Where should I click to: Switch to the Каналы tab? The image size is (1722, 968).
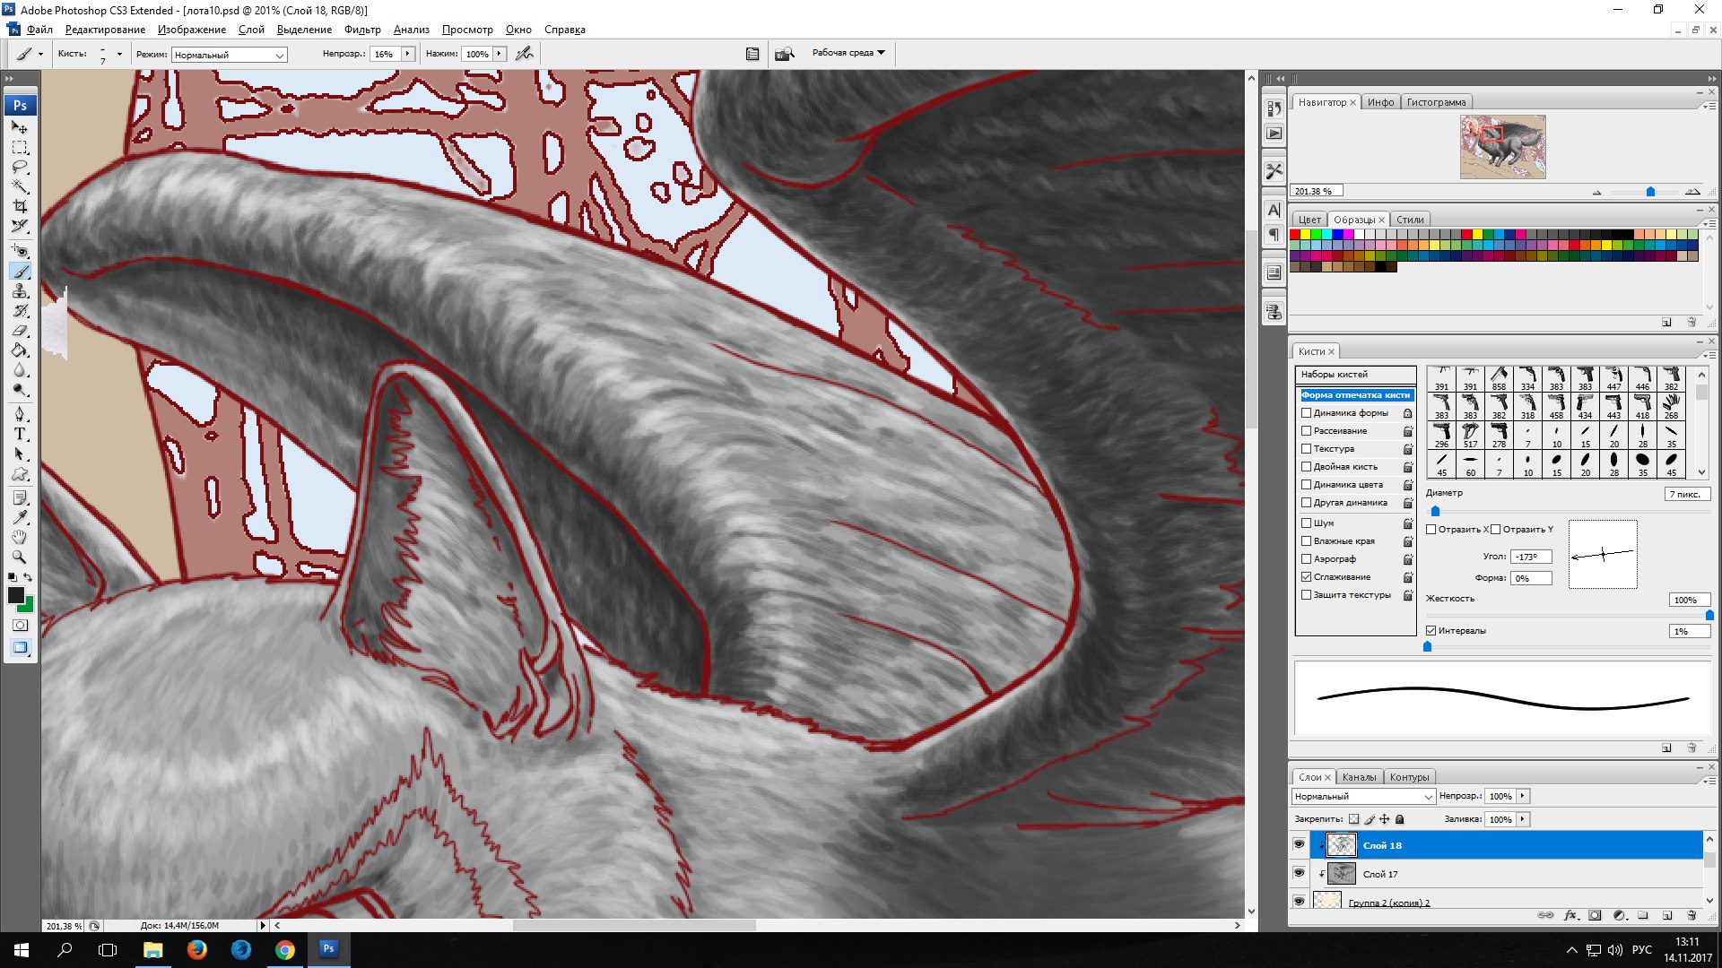click(x=1359, y=777)
